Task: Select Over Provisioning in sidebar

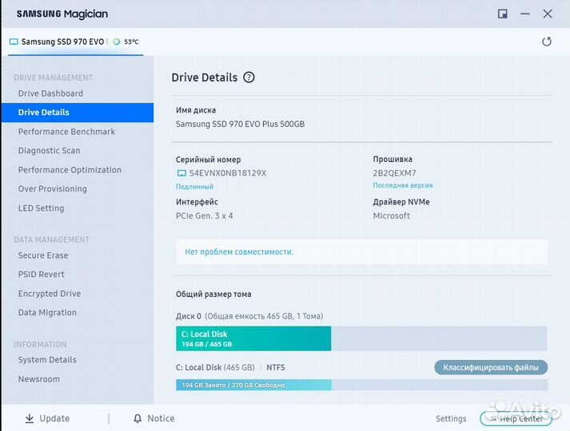Action: [x=52, y=189]
